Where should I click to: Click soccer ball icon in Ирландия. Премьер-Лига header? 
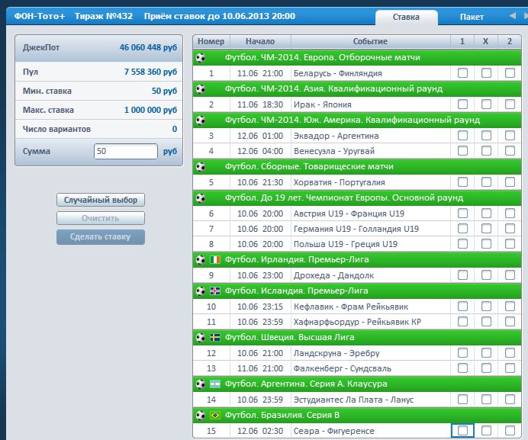pyautogui.click(x=201, y=259)
